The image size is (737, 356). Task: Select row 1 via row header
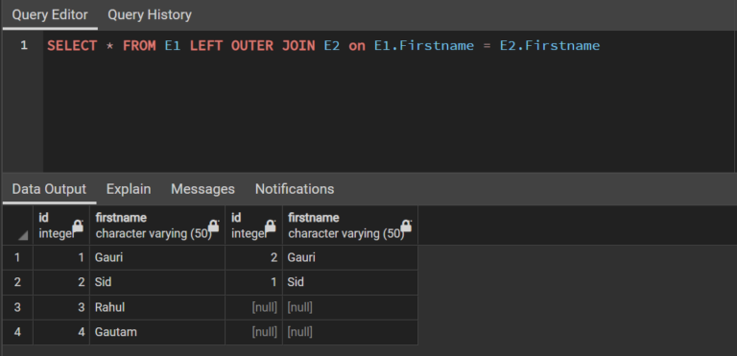pyautogui.click(x=17, y=258)
